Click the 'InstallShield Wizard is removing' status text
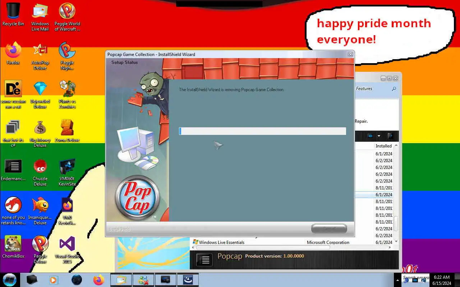Screen dimensions: 460x287 tap(231, 90)
